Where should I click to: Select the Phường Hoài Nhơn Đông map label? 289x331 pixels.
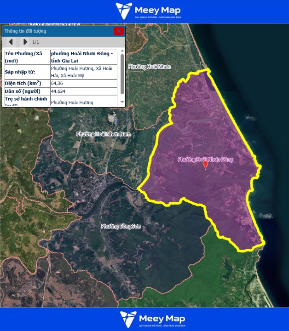click(205, 160)
